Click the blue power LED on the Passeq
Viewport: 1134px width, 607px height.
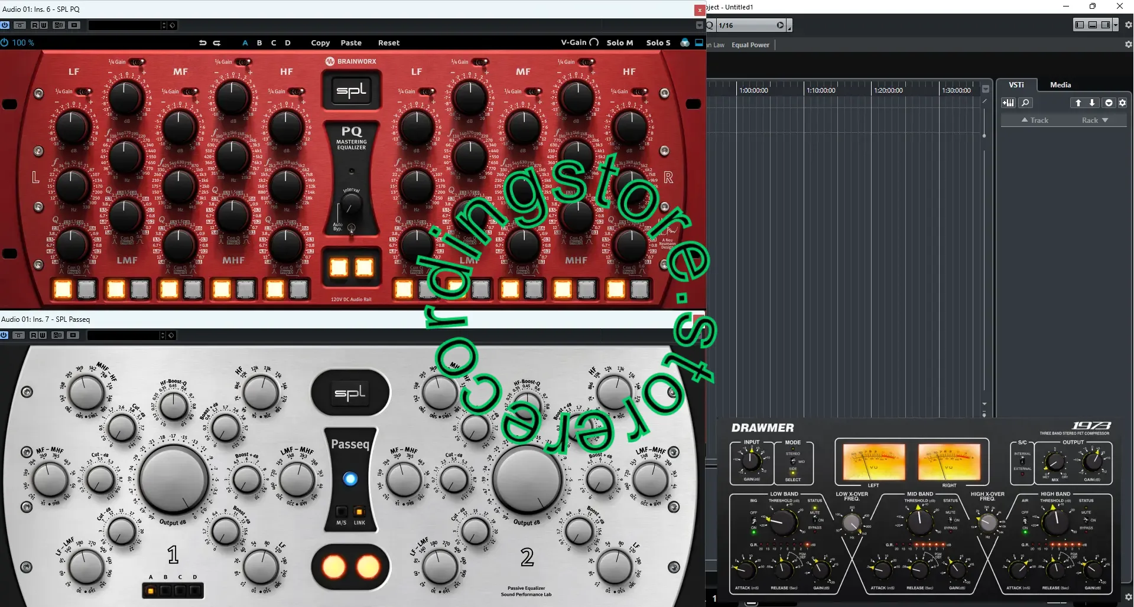click(x=350, y=479)
